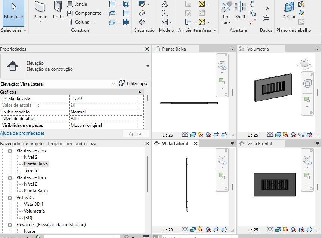Click the Escala da vista 1 : 20 field
Screen dimensions: 322x238
point(104,98)
